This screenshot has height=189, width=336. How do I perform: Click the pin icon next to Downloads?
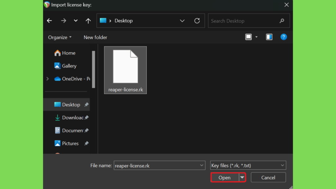click(x=86, y=117)
